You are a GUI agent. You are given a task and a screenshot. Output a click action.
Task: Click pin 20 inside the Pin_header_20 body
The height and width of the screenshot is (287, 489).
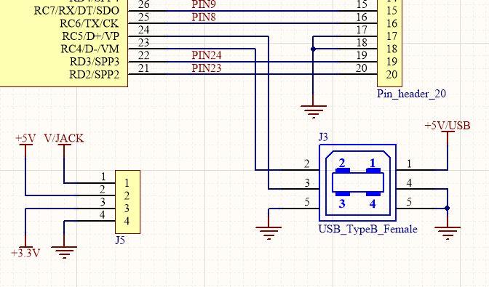coord(391,75)
